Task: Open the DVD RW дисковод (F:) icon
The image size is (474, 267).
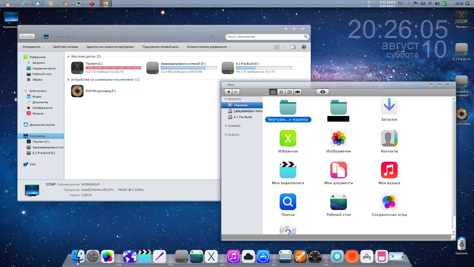Action: pos(77,91)
